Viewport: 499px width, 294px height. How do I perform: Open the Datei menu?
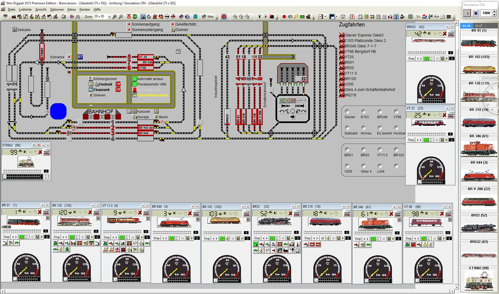pos(11,10)
